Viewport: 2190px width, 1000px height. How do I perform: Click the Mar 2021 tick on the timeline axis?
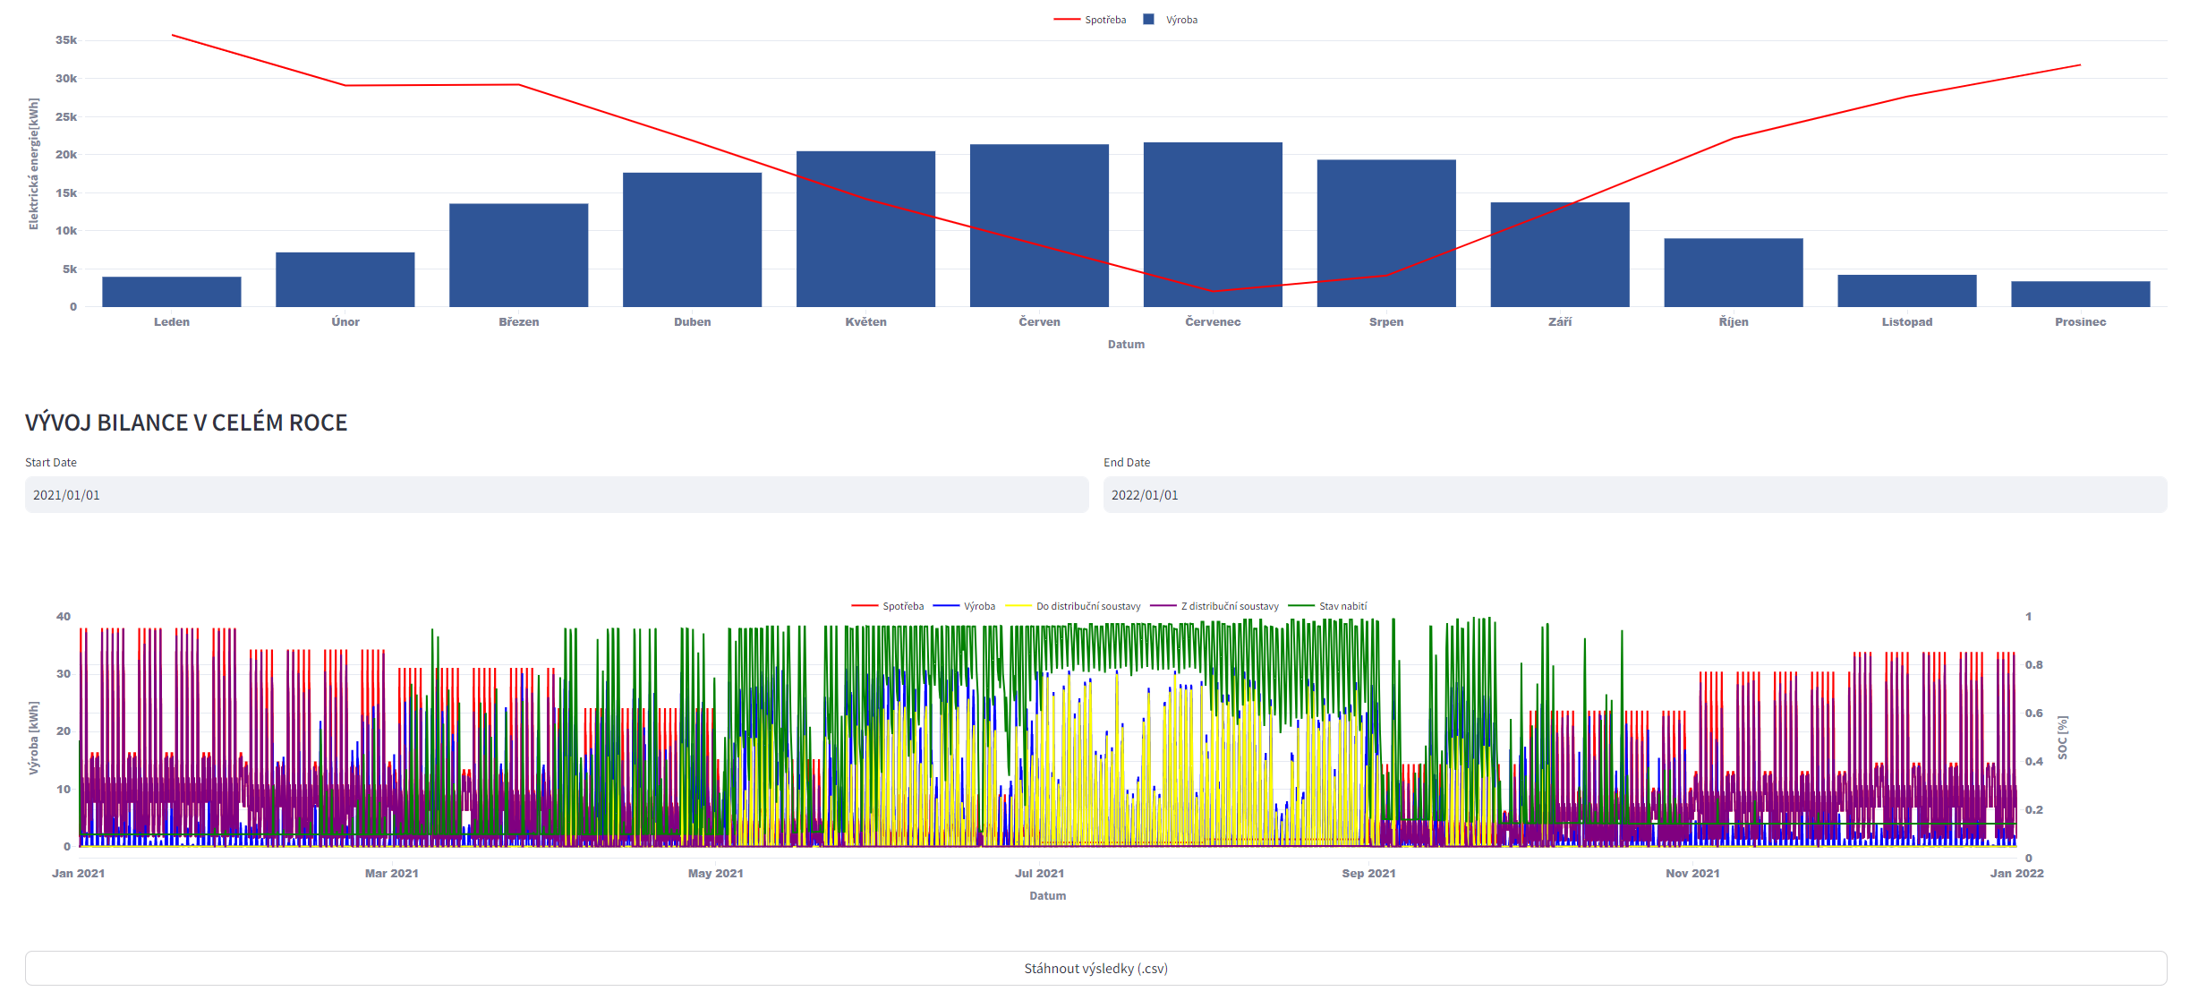point(392,874)
